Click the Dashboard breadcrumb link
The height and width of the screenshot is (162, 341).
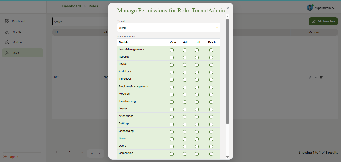(x=72, y=6)
